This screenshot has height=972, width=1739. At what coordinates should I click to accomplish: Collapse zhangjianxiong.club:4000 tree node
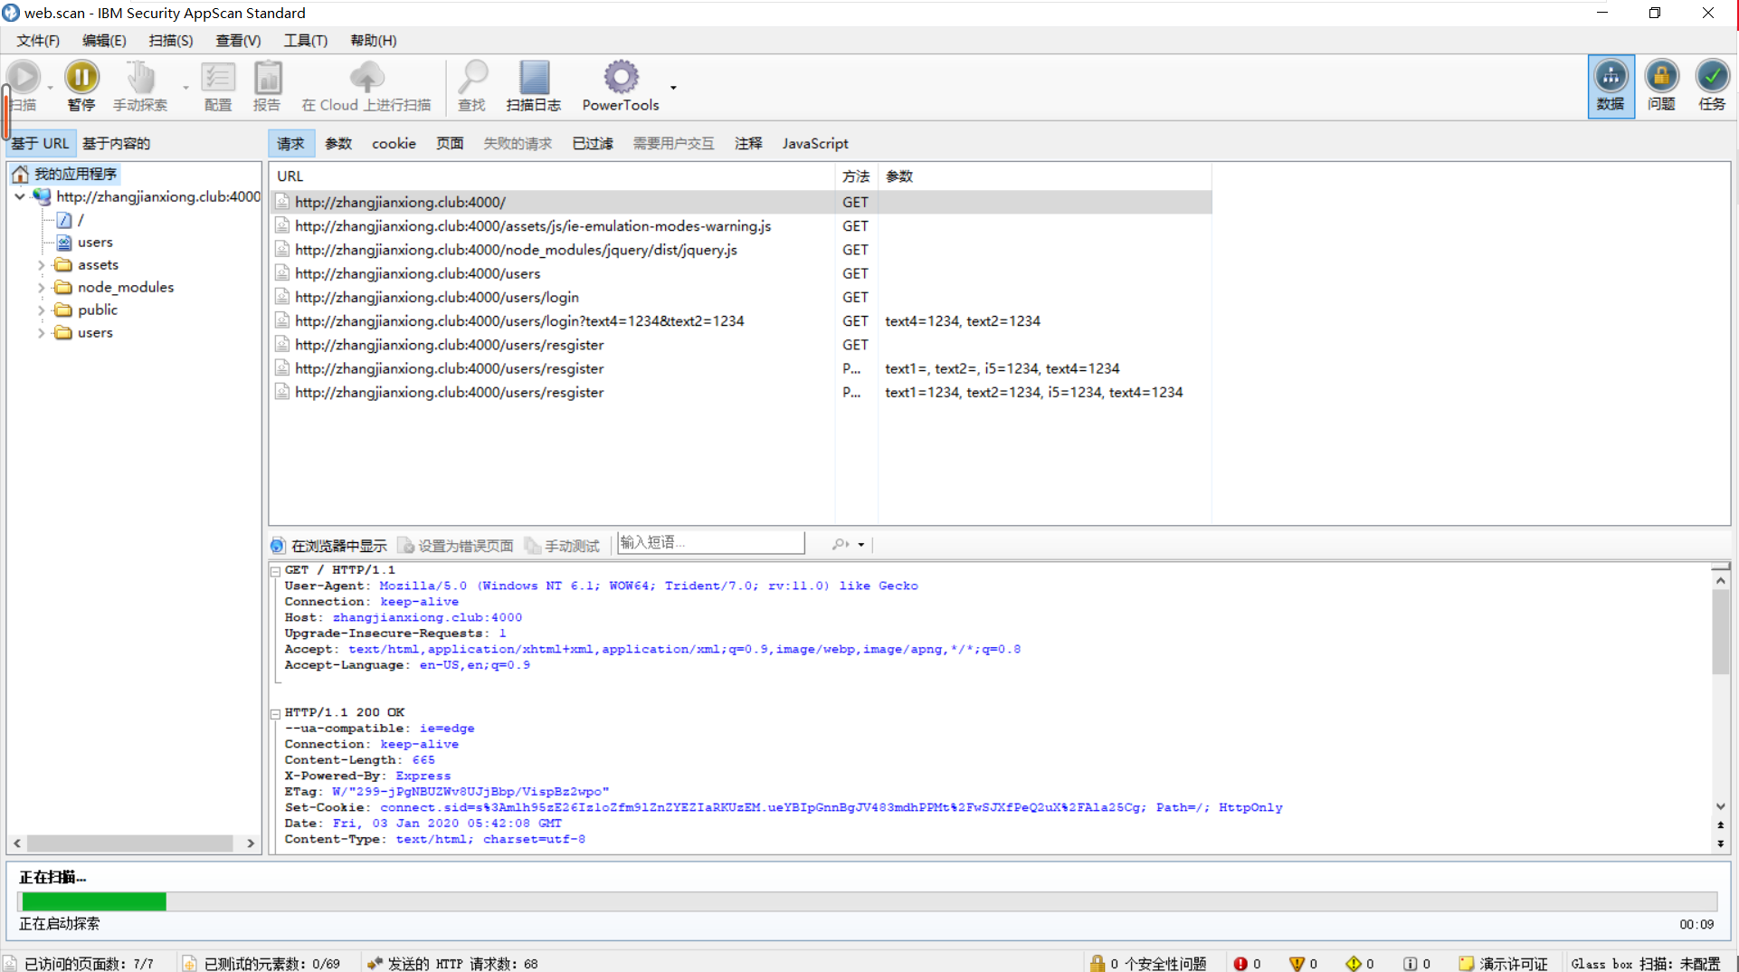pos(19,196)
